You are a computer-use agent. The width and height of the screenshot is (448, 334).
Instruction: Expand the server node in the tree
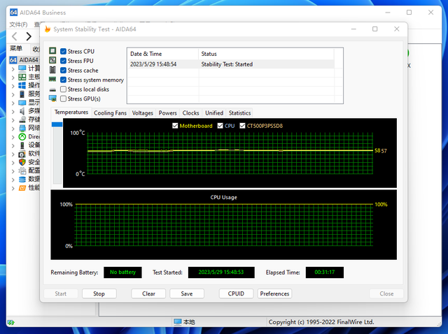point(13,95)
